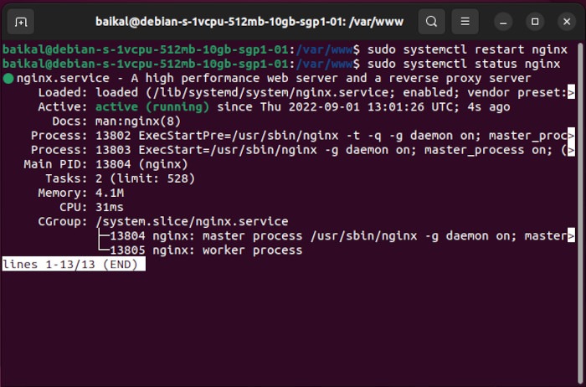Click the 'man:nginx(8)' docs entry
586x387 pixels.
pos(138,121)
